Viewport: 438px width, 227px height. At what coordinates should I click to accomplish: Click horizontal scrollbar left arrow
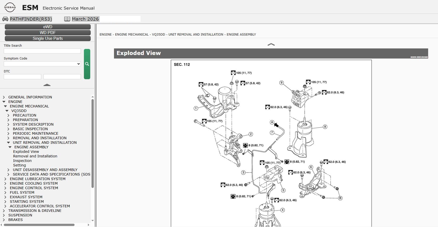(x=2, y=225)
